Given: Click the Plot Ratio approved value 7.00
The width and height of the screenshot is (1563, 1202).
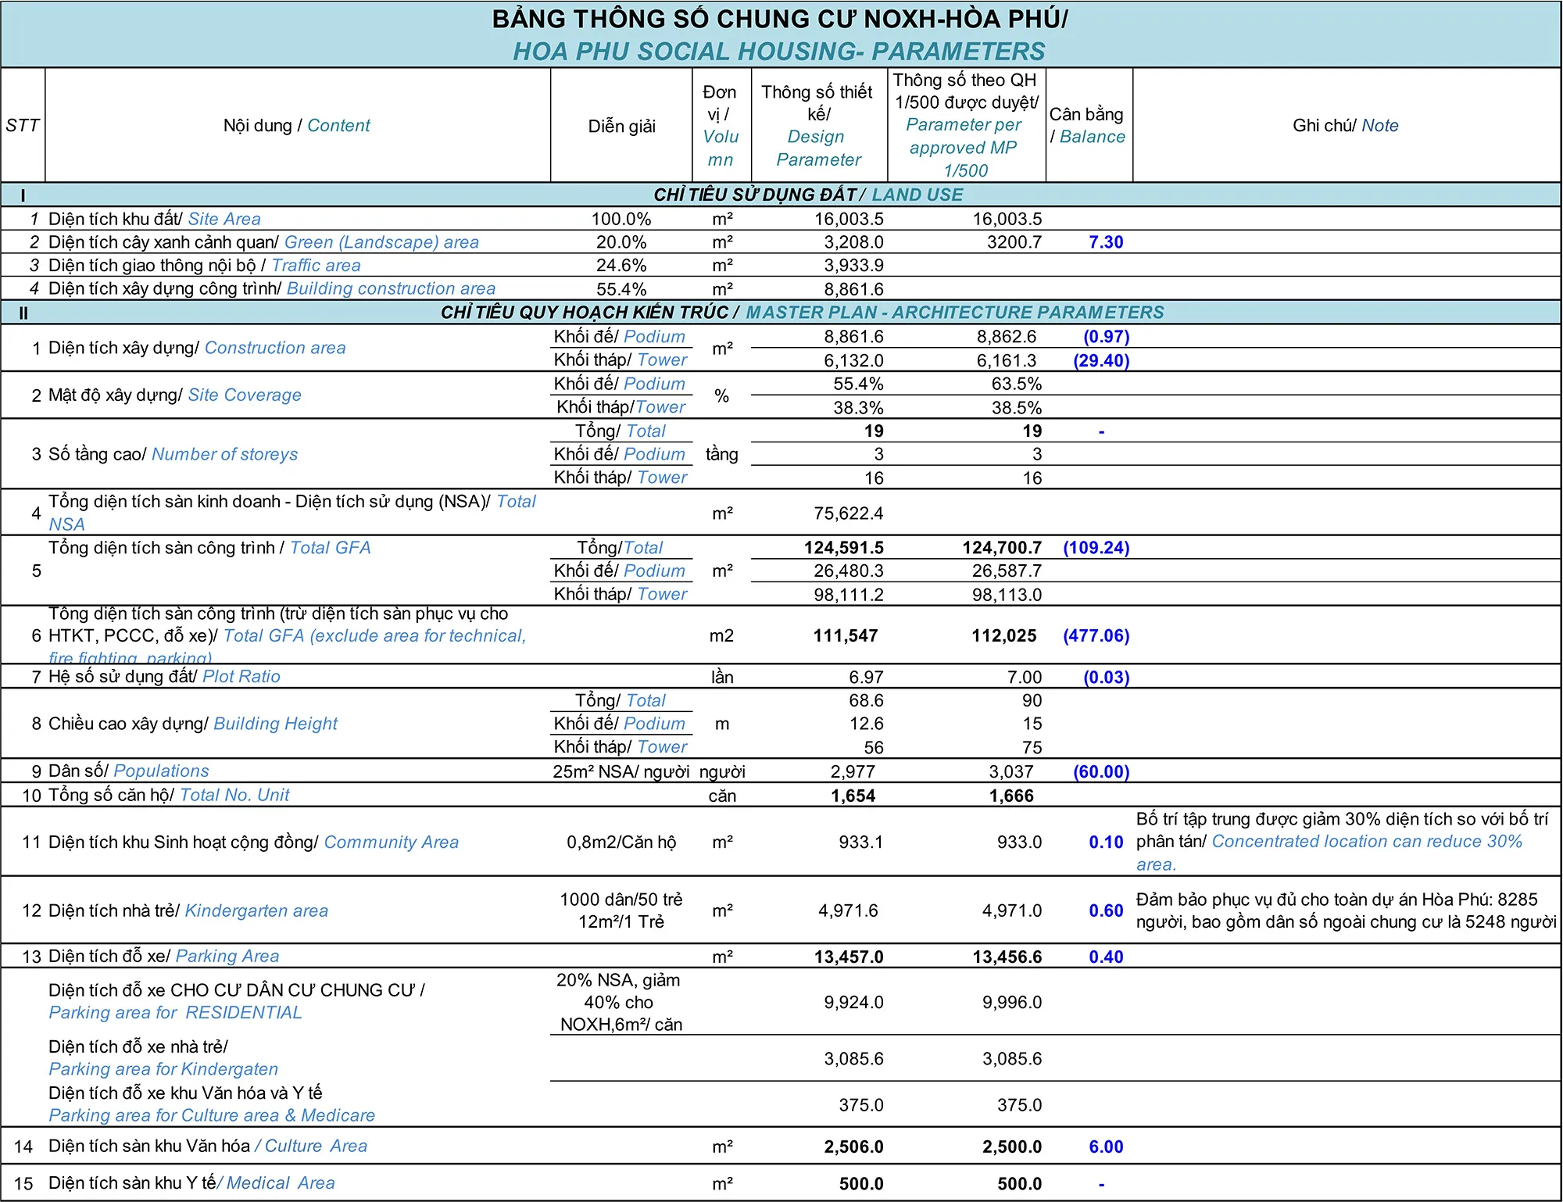Looking at the screenshot, I should pyautogui.click(x=1024, y=677).
